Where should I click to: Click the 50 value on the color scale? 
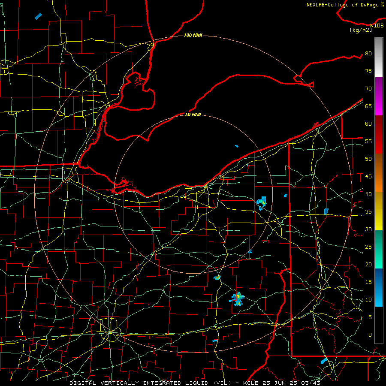(x=368, y=159)
